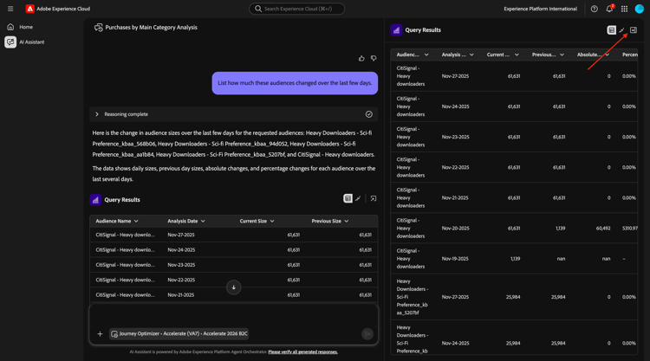The height and width of the screenshot is (361, 650).
Task: Collapse the right Query Results panel
Action: pyautogui.click(x=634, y=29)
